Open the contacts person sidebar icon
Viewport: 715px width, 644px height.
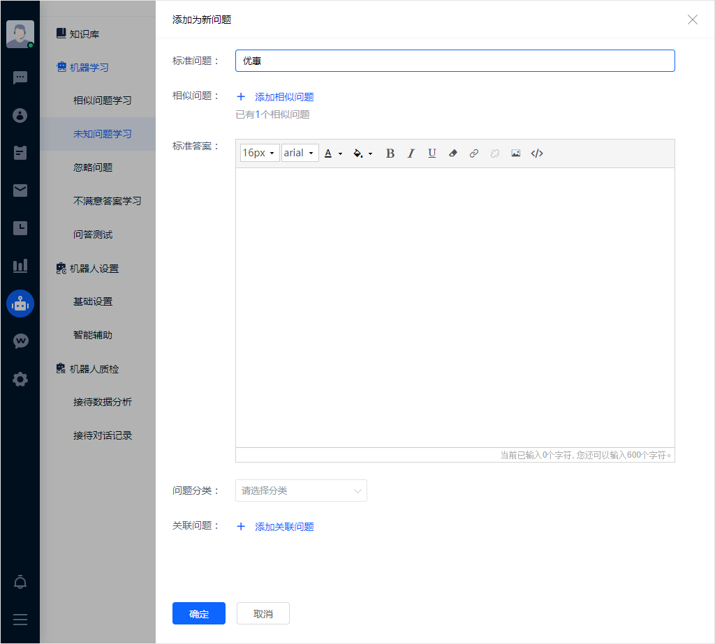pos(20,115)
